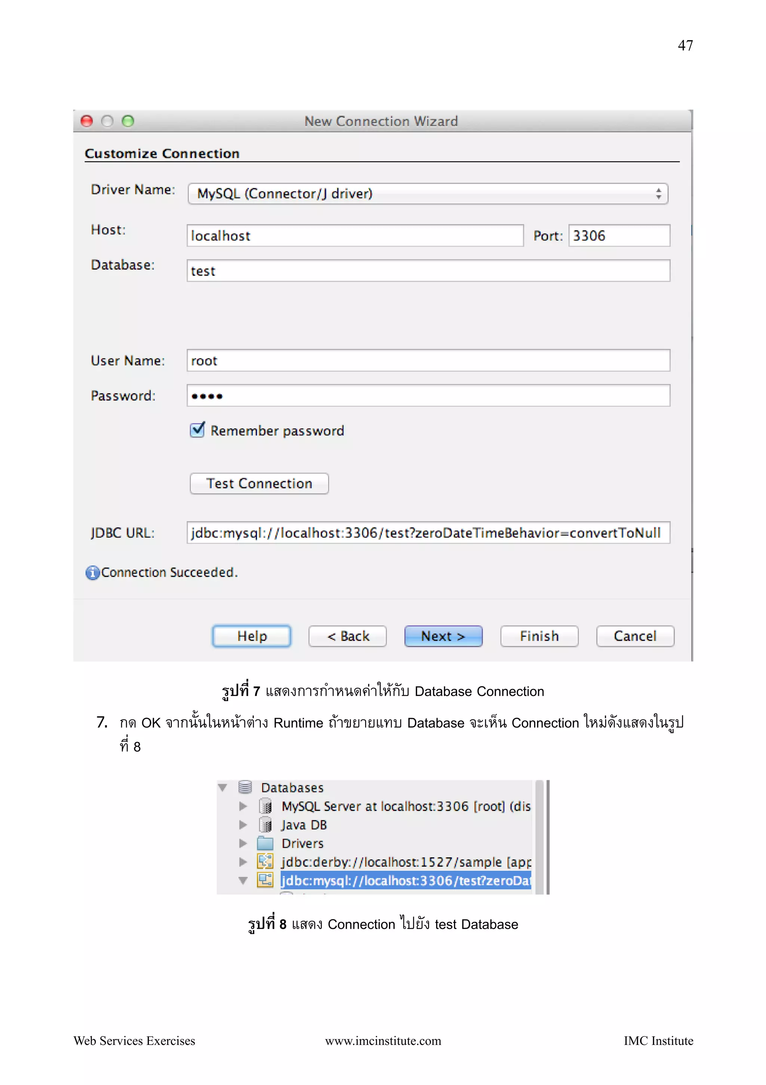Select the Drivers tree row
Image resolution: width=766 pixels, height=1085 pixels.
[303, 844]
